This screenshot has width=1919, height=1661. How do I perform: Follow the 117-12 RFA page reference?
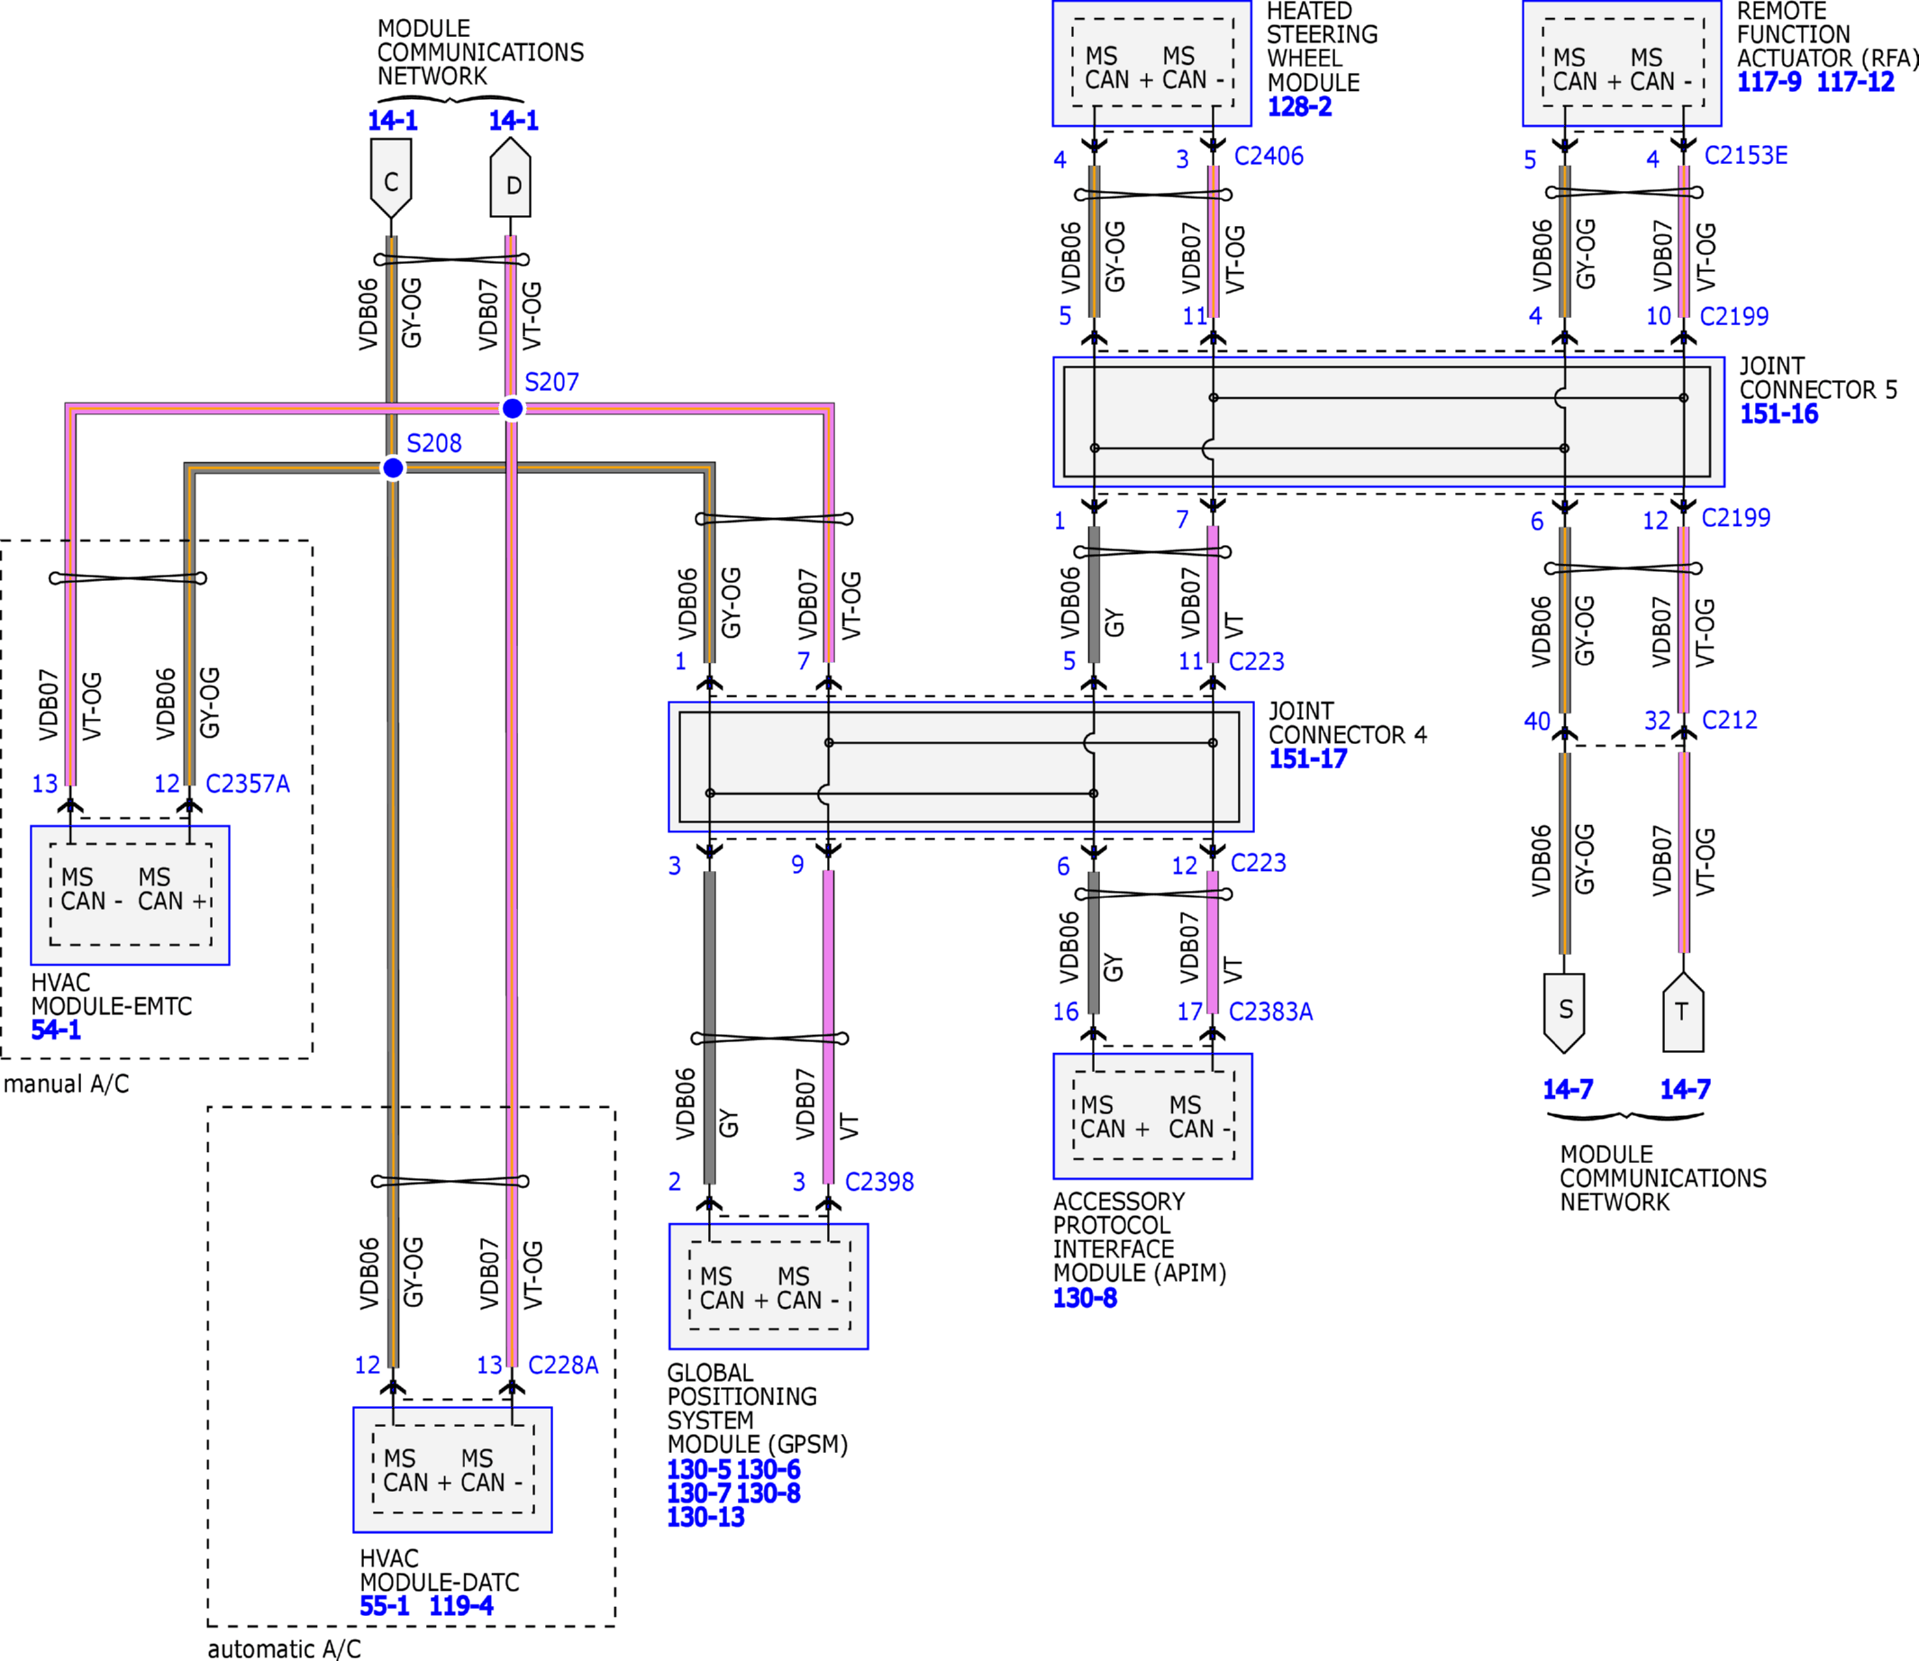pyautogui.click(x=1855, y=83)
